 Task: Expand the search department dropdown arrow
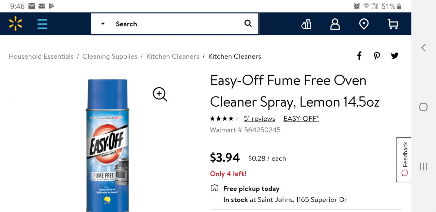pyautogui.click(x=103, y=24)
